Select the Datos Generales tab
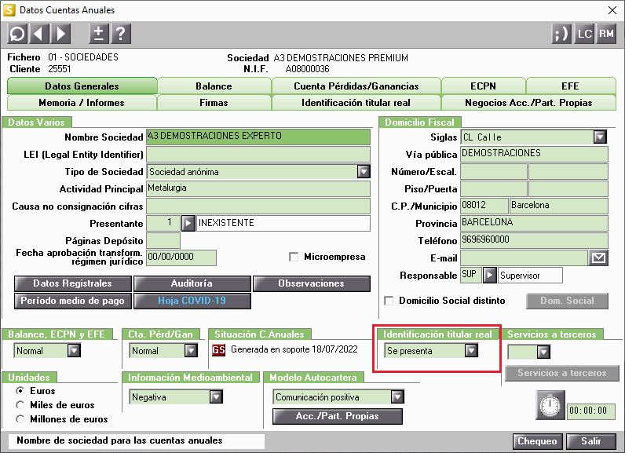Viewport: 625px width, 453px height. [82, 86]
